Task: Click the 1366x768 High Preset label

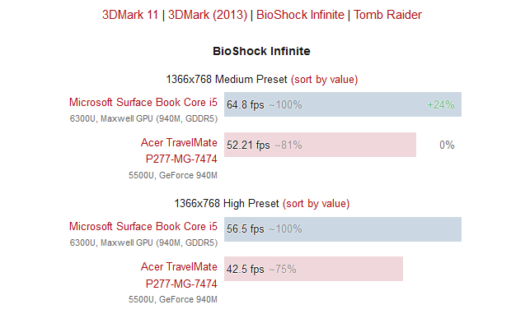Action: tap(227, 204)
